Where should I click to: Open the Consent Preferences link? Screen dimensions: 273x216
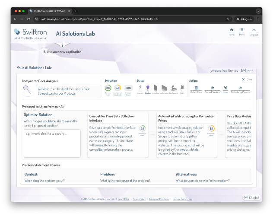[x=182, y=199]
